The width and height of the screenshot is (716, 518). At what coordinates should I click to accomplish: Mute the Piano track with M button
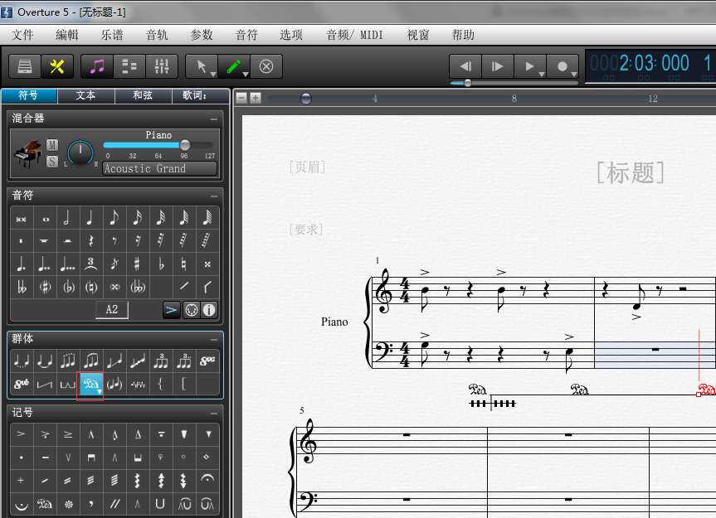point(52,145)
